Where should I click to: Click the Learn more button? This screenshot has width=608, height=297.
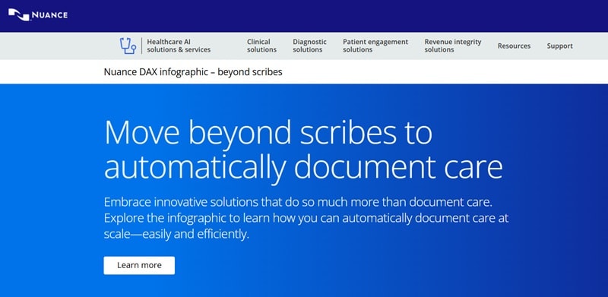click(x=139, y=265)
